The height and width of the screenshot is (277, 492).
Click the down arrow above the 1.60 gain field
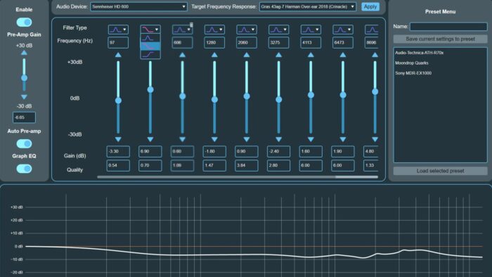[x=311, y=139]
